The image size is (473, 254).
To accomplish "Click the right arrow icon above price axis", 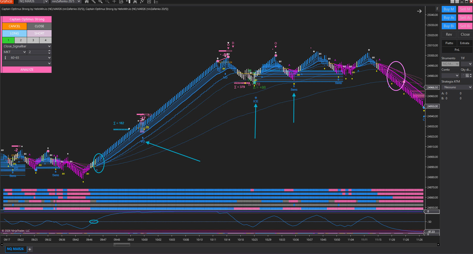I will pyautogui.click(x=419, y=11).
